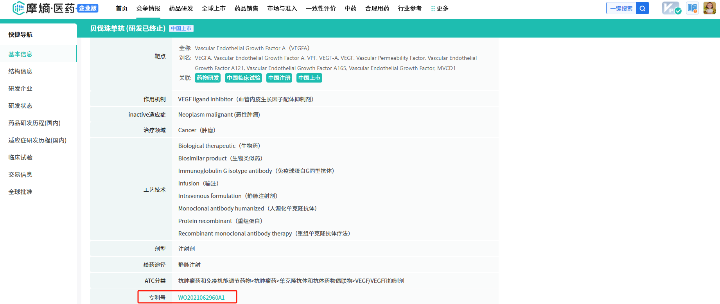Click the user avatar picture
The width and height of the screenshot is (720, 304).
point(709,8)
